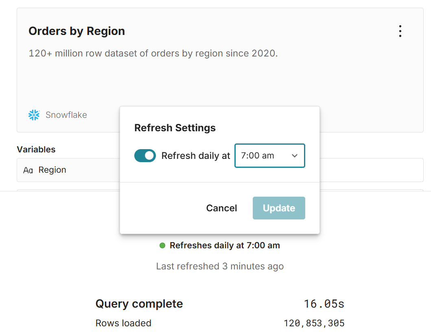Click the 16.05s query duration value
Viewport: 431px width, 332px height.
324,304
